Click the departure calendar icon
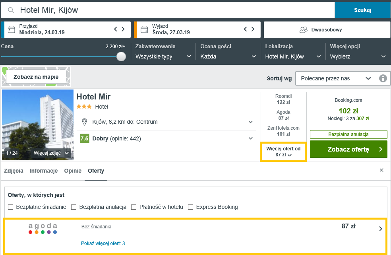391x255 pixels. coord(144,29)
